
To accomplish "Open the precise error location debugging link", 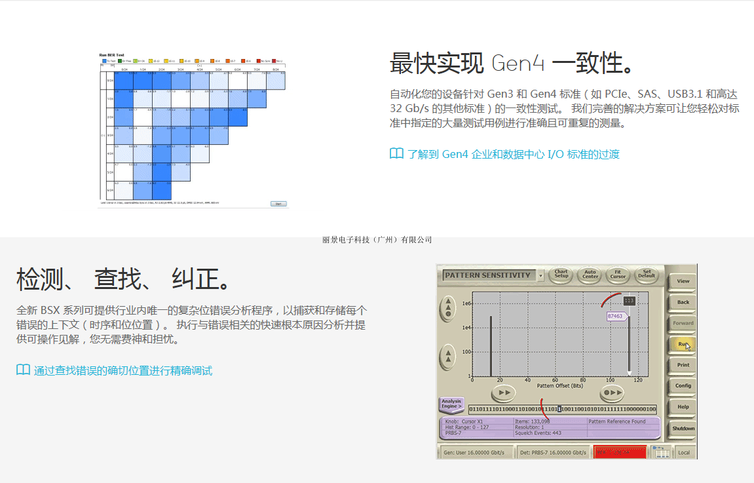I will coord(123,371).
